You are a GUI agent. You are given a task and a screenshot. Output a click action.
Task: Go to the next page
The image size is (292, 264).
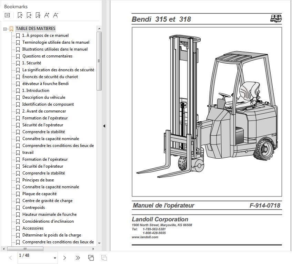(64, 258)
